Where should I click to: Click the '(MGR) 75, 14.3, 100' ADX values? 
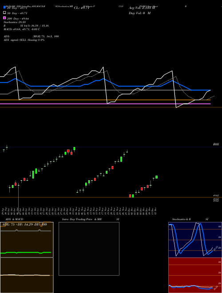(46, 36)
